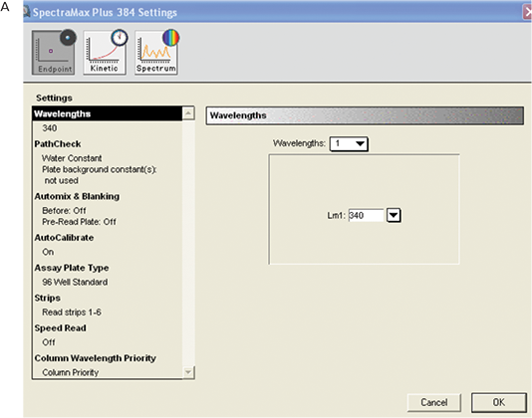Select Automix & Blanking settings
Image resolution: width=532 pixels, height=418 pixels.
pyautogui.click(x=77, y=197)
